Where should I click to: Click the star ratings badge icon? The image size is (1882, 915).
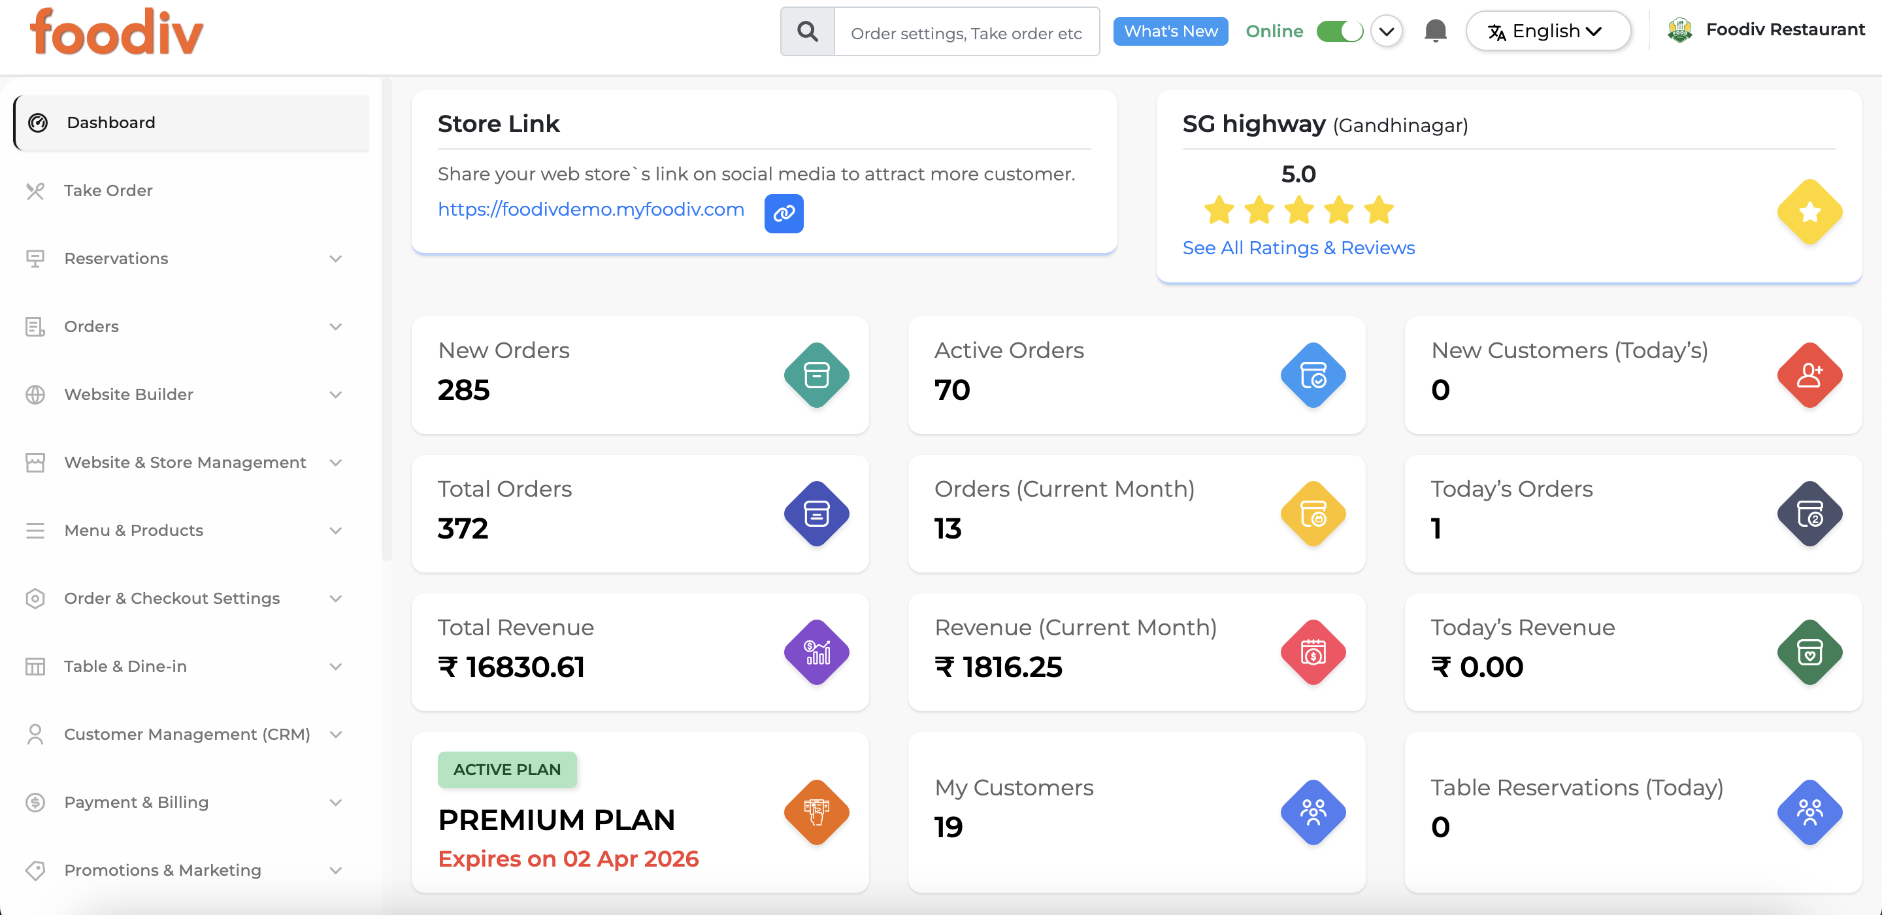pyautogui.click(x=1809, y=211)
